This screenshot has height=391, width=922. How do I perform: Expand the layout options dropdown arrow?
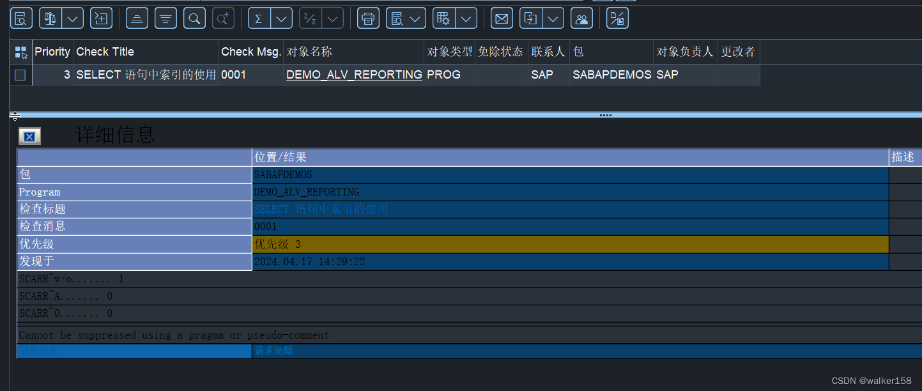tap(466, 18)
